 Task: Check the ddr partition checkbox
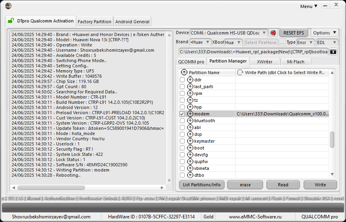(x=182, y=80)
